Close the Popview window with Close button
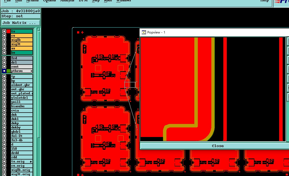 click(218, 146)
